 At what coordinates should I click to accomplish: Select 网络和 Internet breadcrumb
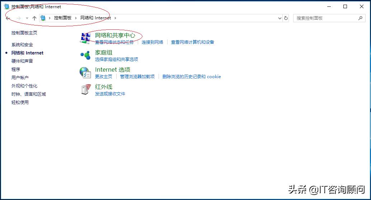[95, 18]
